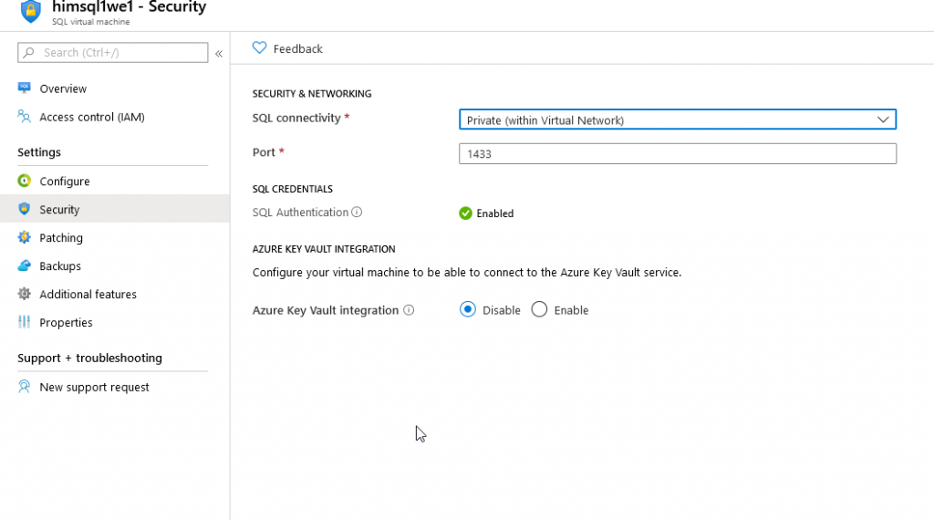Click the Enabled status text
Viewport: 934px width, 520px height.
coord(495,213)
